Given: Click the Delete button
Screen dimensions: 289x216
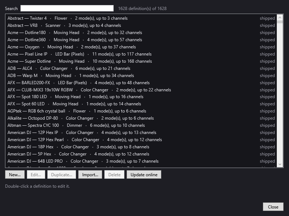Looking at the screenshot, I should click(x=114, y=174).
